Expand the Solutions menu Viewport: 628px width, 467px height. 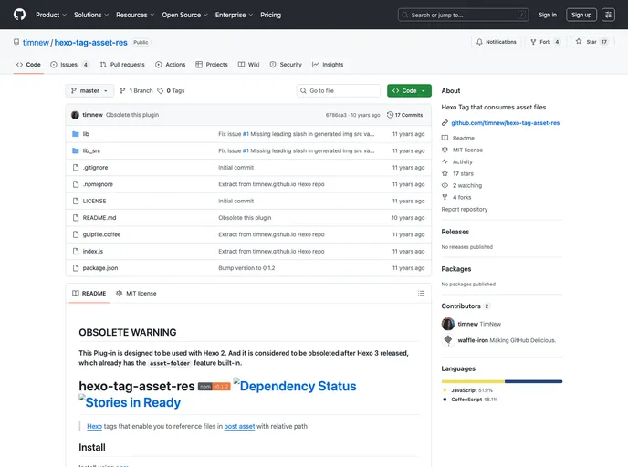(x=91, y=15)
